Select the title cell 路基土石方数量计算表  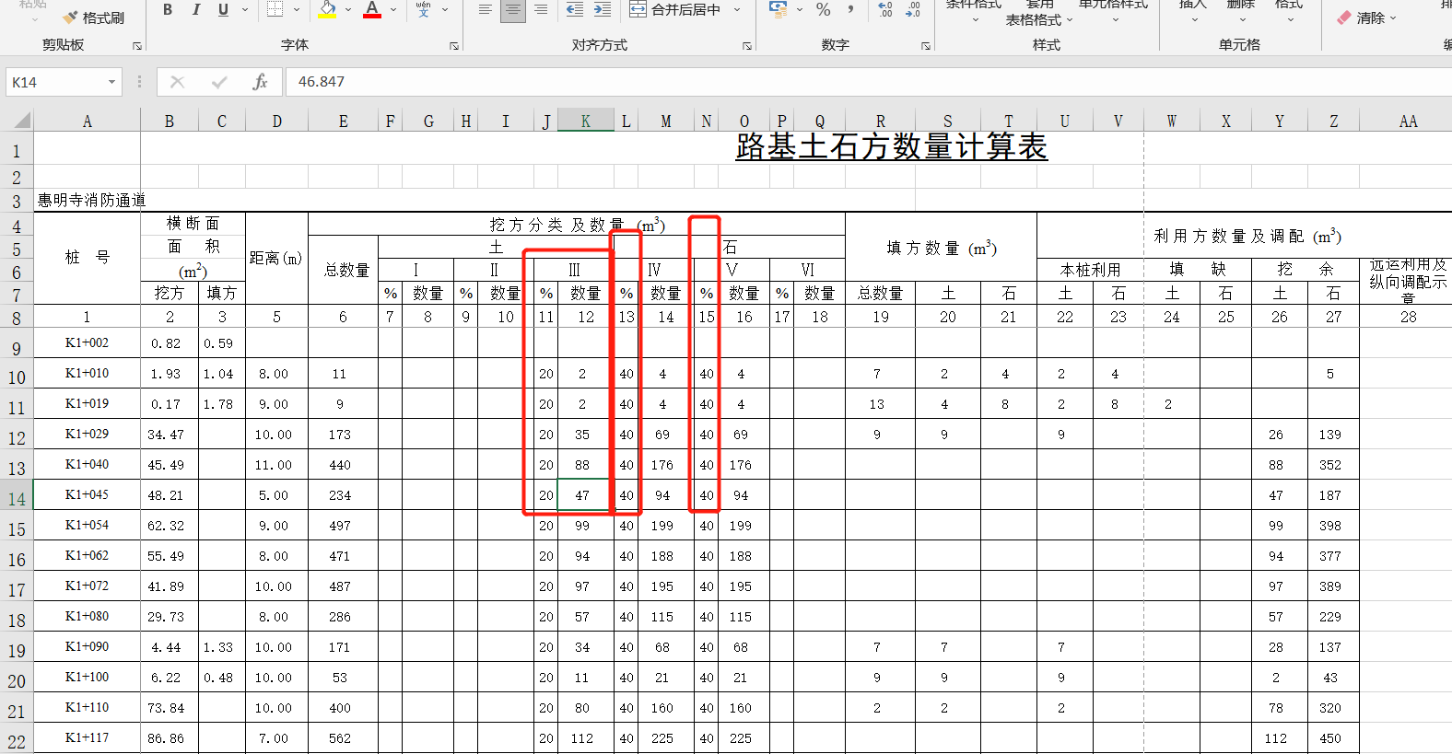click(891, 147)
